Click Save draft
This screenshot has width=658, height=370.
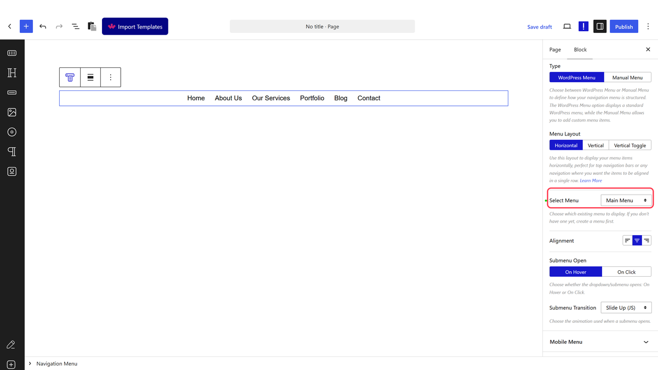(x=540, y=27)
